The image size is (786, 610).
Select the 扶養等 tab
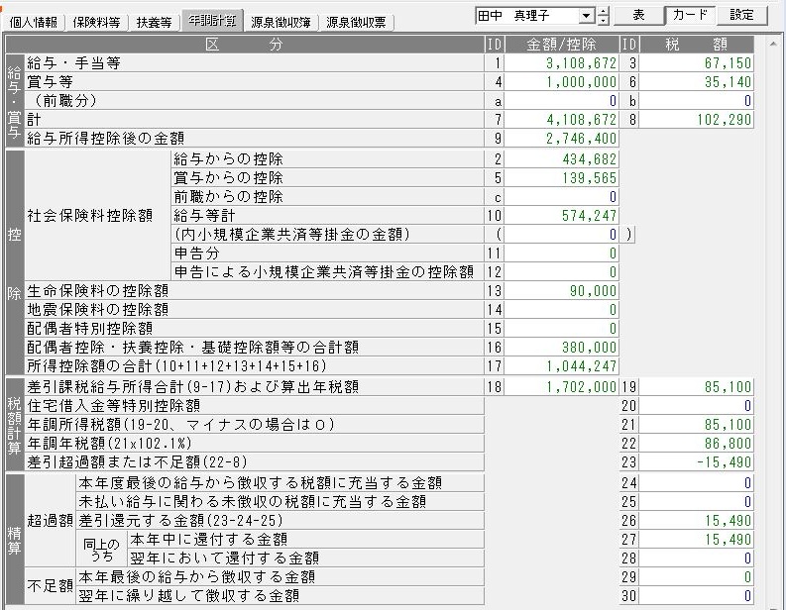click(x=154, y=22)
